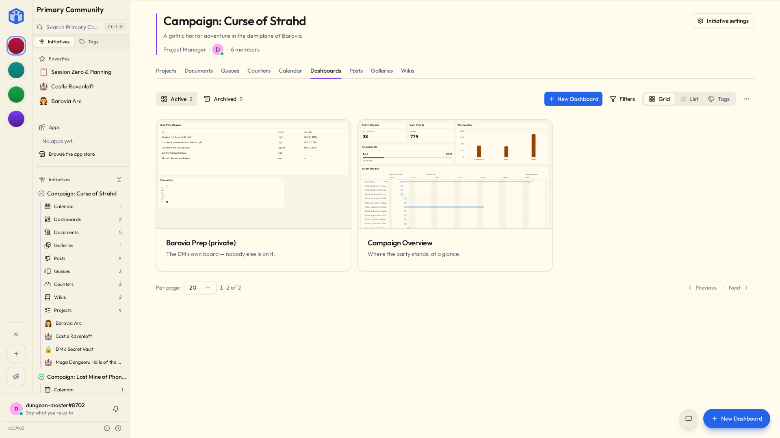This screenshot has width=780, height=438.
Task: Select the Tags sidebar tab
Action: pos(89,42)
